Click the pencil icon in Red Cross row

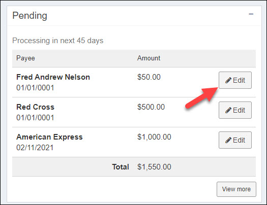tap(228, 110)
